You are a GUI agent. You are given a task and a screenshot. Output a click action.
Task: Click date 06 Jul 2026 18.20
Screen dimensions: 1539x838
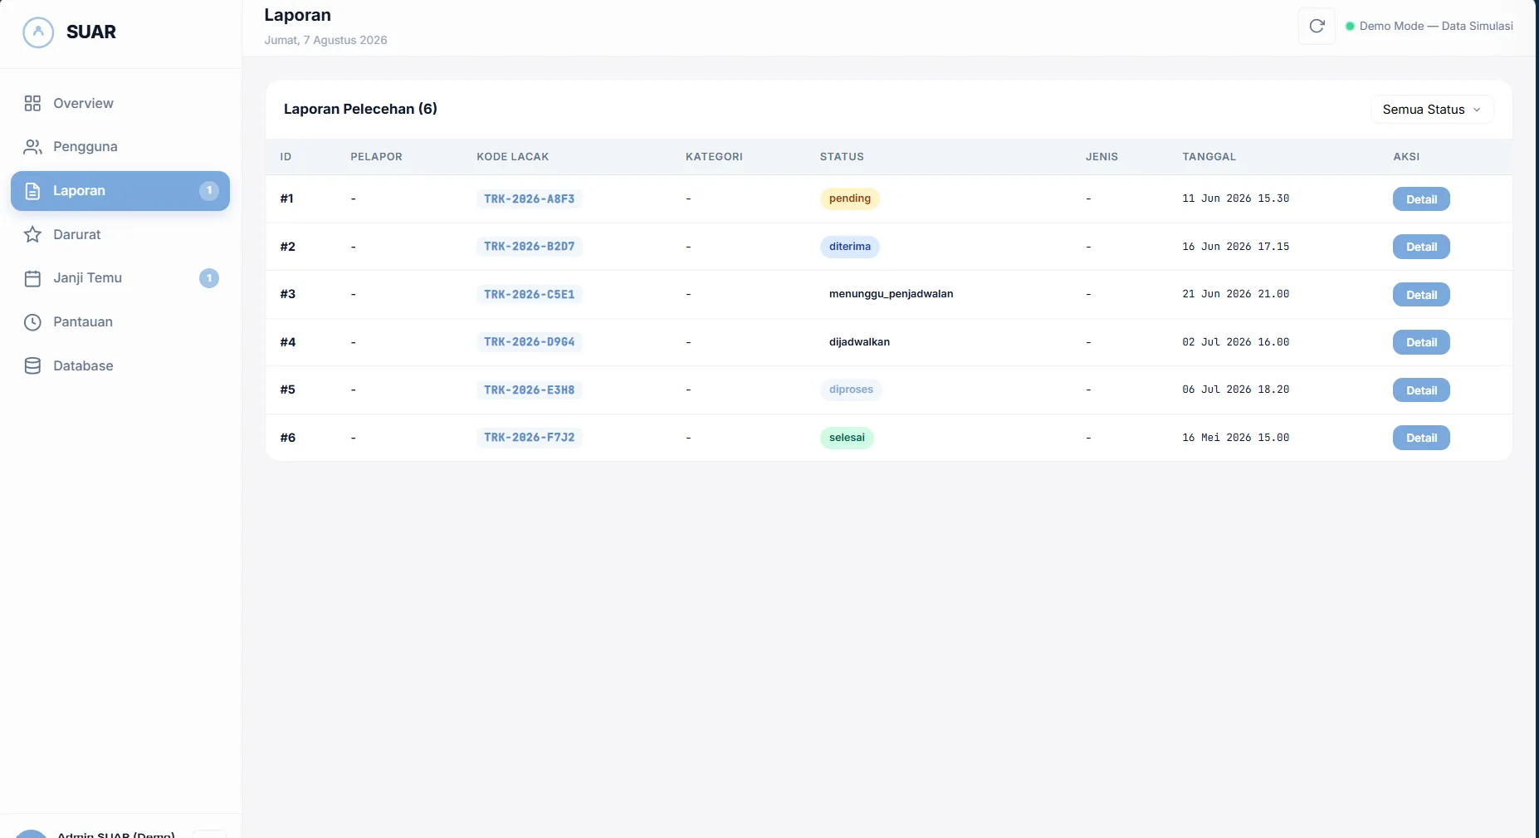pos(1235,390)
